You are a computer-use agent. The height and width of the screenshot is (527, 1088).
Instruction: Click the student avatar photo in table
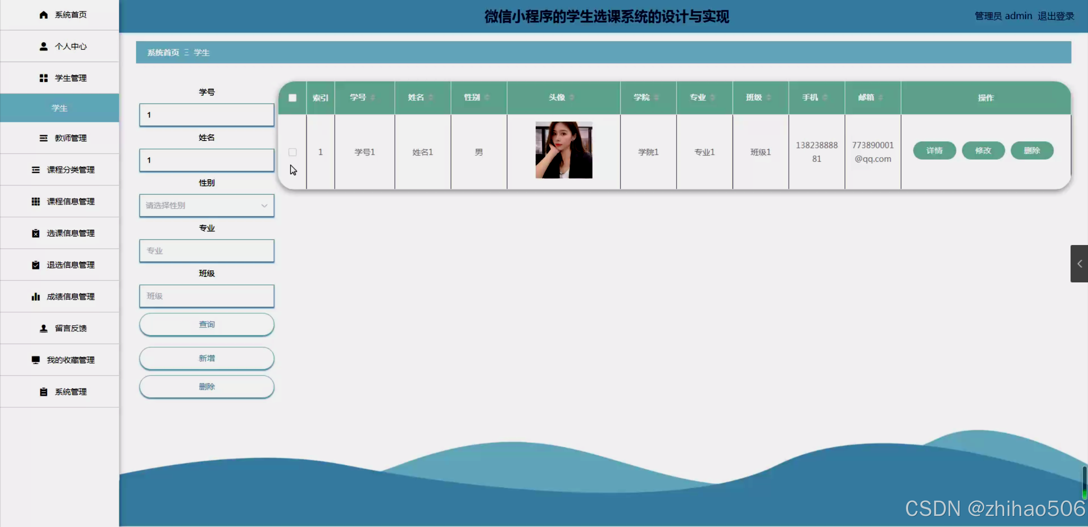563,151
